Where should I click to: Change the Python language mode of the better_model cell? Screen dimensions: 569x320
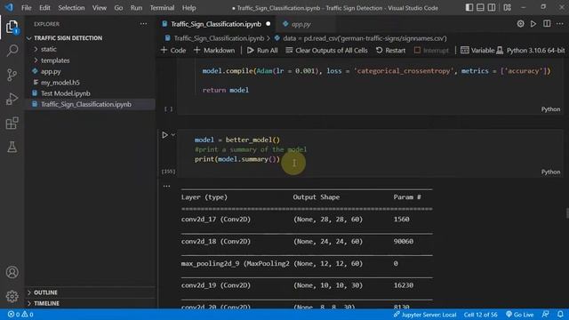point(550,172)
